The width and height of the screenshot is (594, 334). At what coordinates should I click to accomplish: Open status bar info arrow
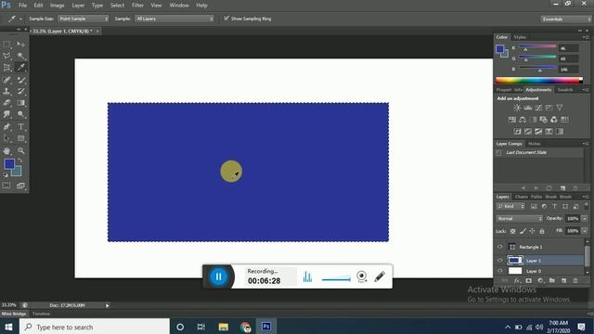pos(108,305)
